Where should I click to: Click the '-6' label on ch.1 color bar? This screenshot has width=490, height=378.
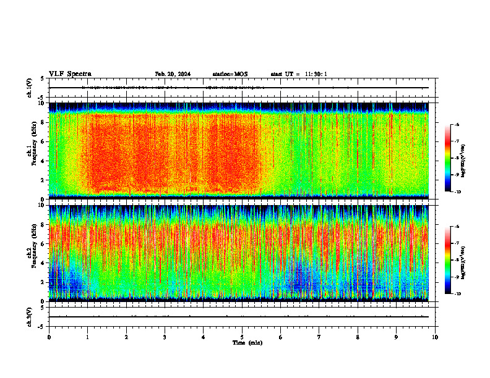[x=457, y=125]
